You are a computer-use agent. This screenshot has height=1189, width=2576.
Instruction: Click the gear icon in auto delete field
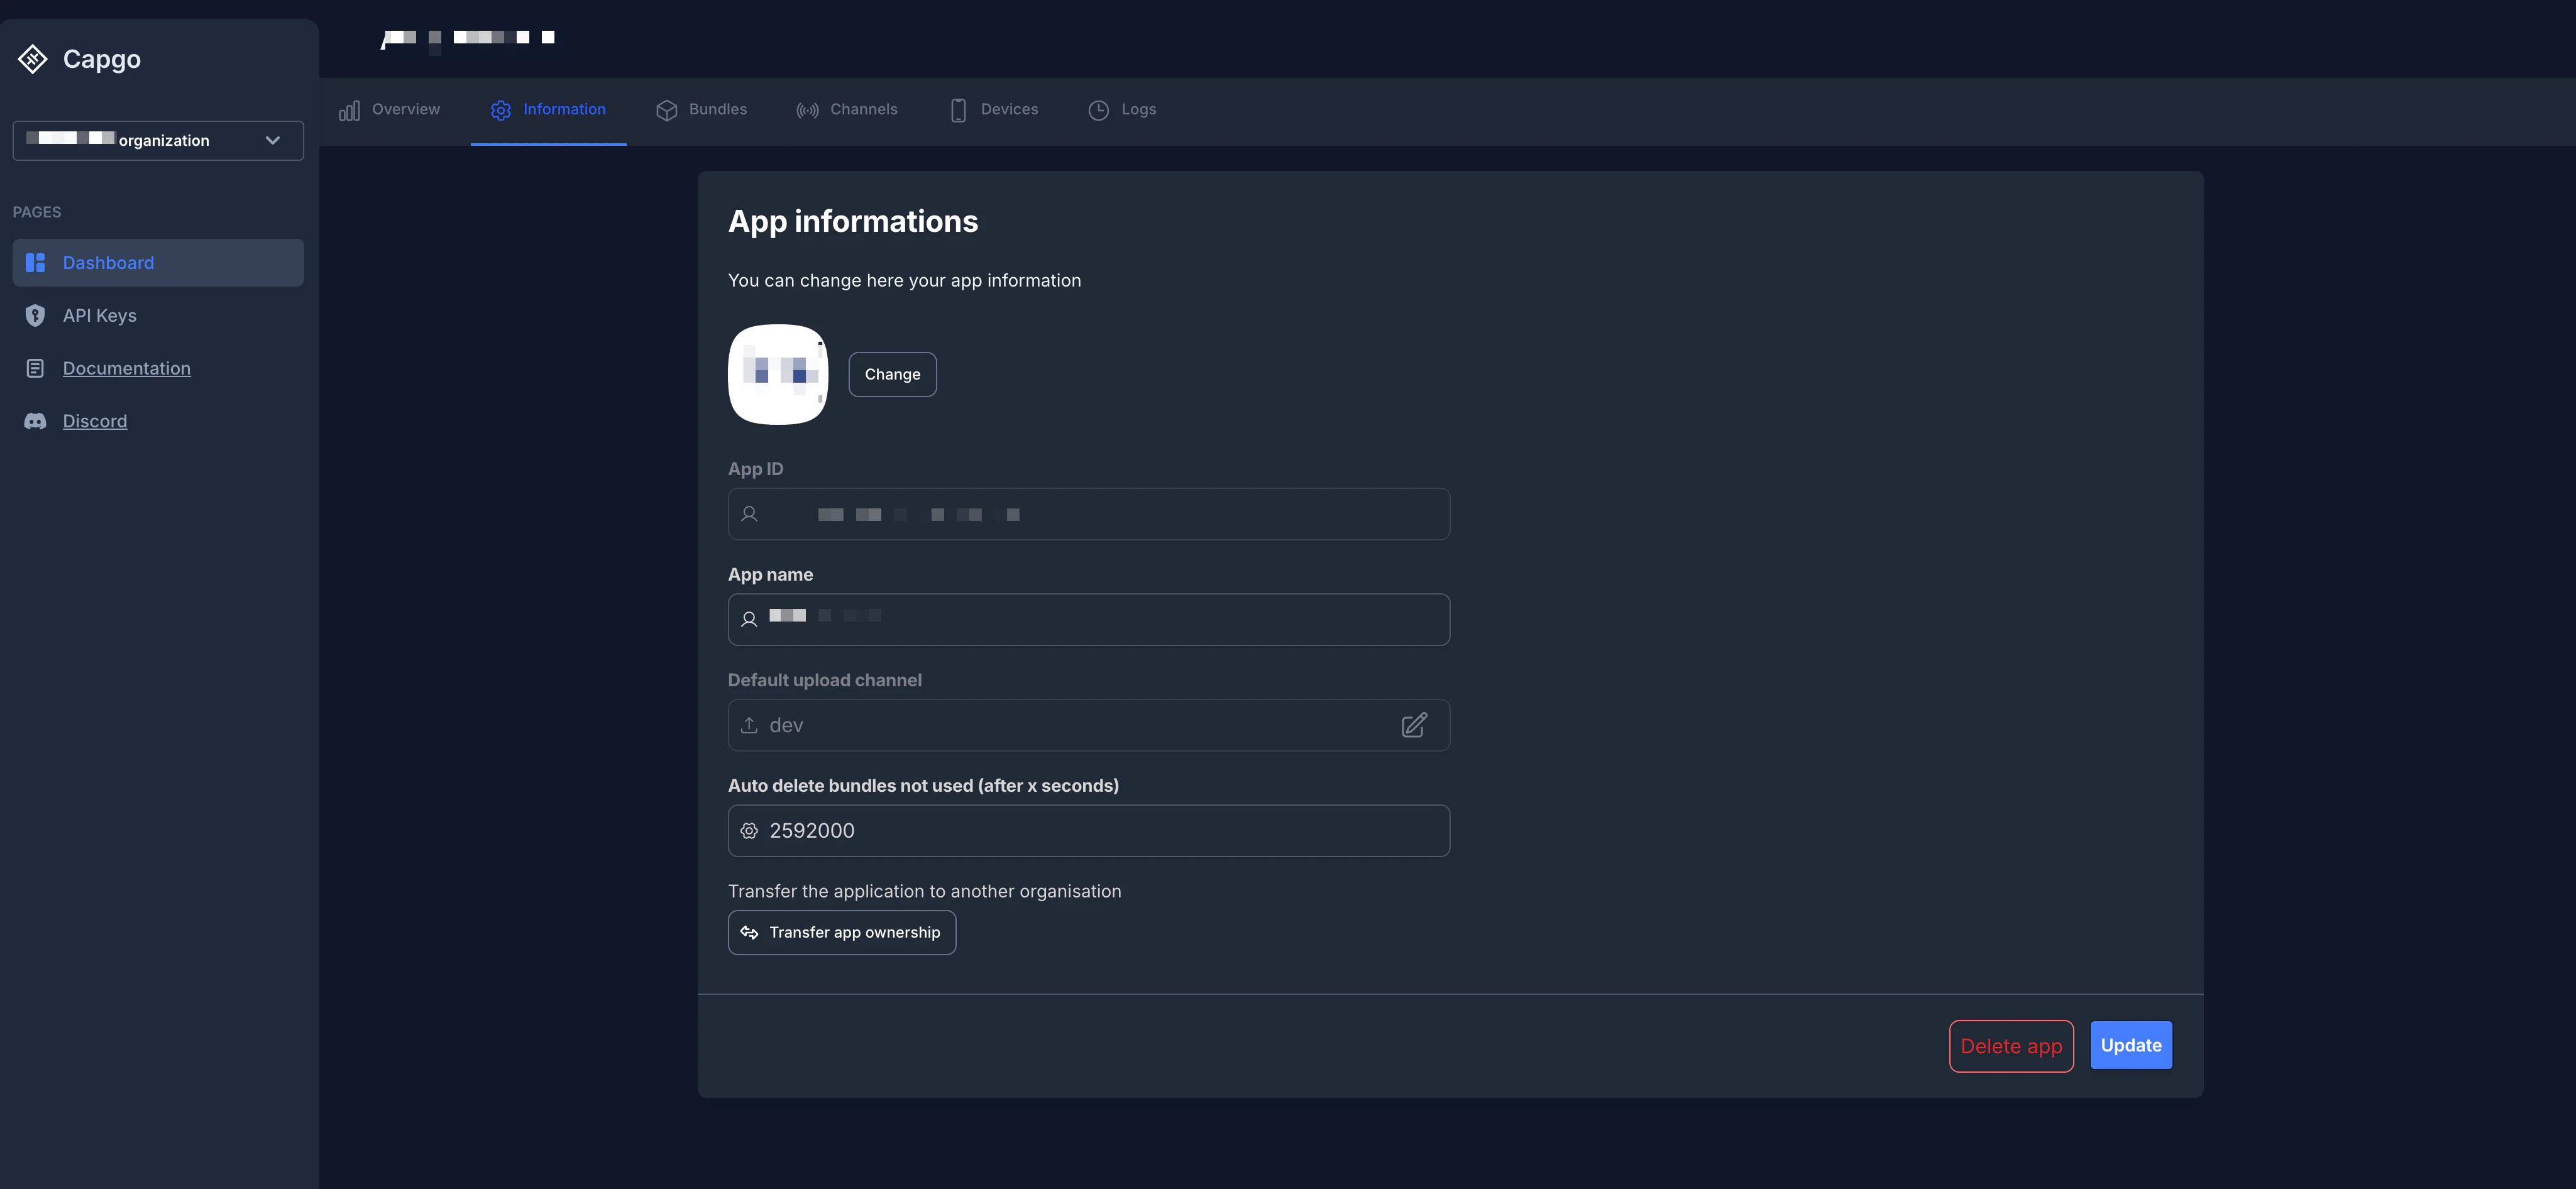click(x=749, y=831)
